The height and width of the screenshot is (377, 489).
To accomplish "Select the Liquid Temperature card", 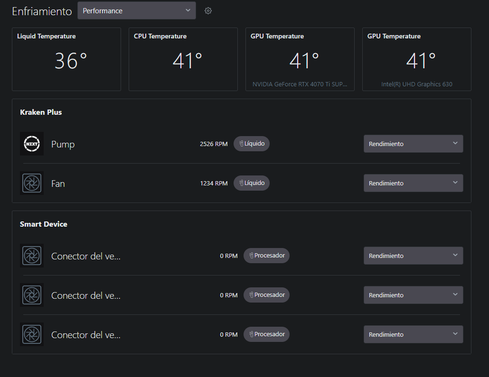I will [66, 59].
